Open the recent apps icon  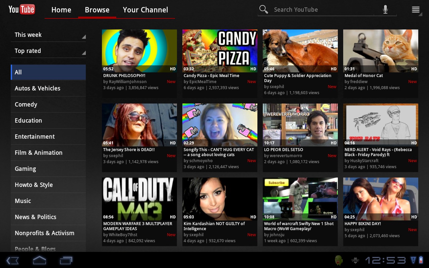pyautogui.click(x=66, y=260)
